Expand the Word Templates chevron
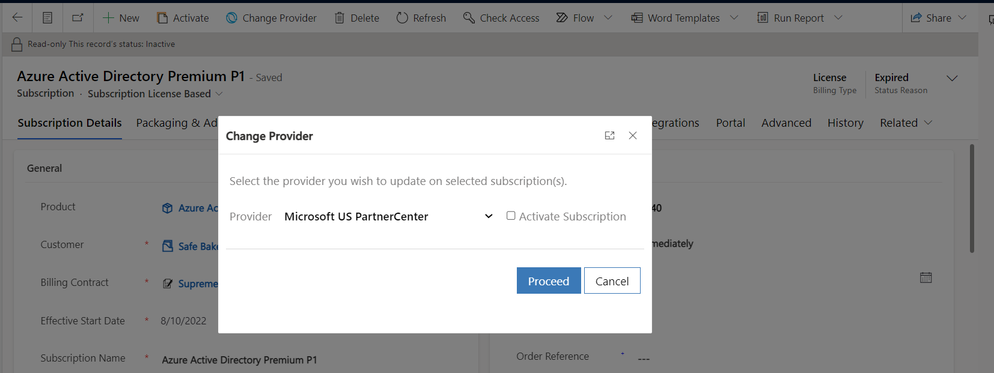 (734, 18)
